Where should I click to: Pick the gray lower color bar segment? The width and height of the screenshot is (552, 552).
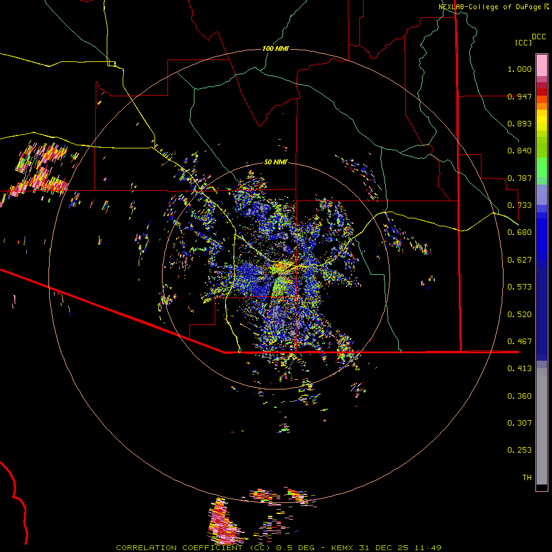542,426
